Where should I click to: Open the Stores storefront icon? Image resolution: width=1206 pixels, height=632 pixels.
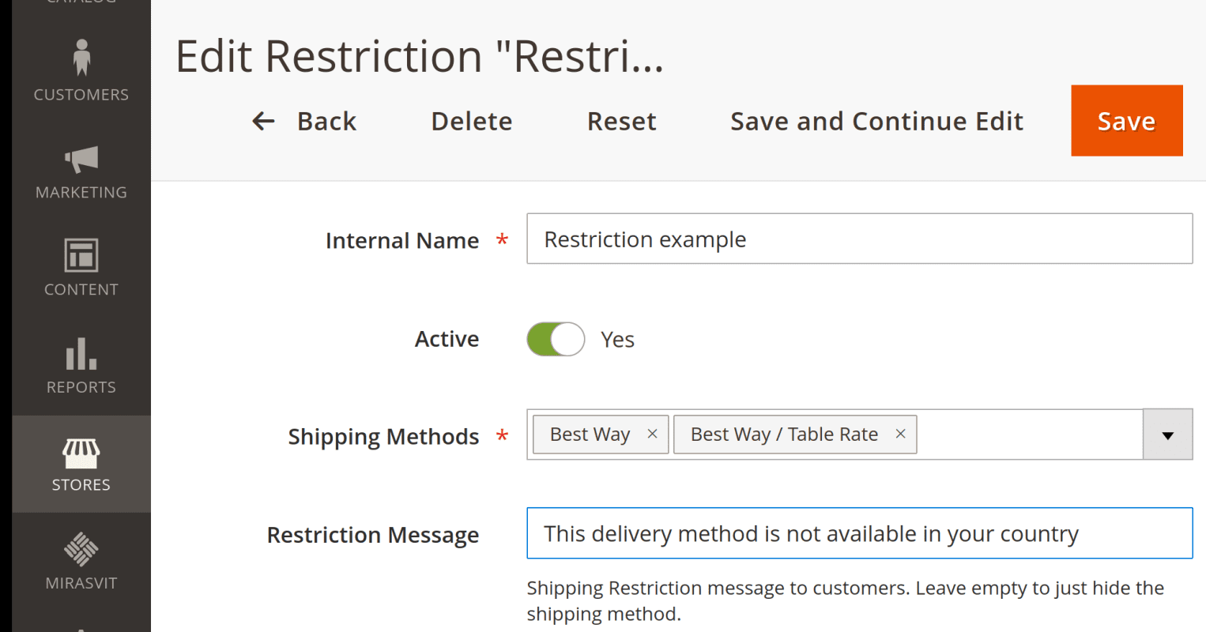pyautogui.click(x=81, y=453)
